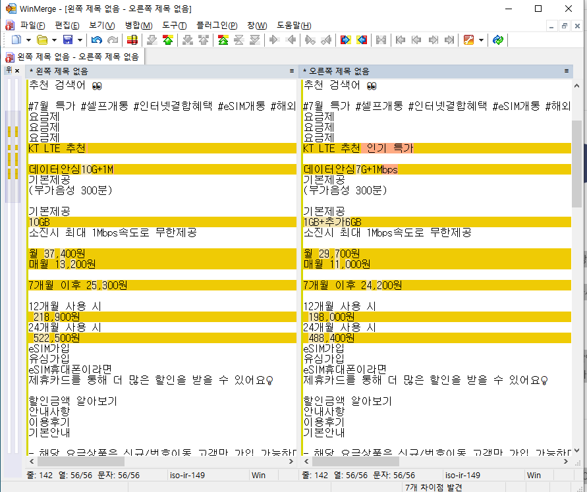Viewport: 587px width, 492px height.
Task: Click the Save floppy disk icon
Action: click(x=68, y=40)
